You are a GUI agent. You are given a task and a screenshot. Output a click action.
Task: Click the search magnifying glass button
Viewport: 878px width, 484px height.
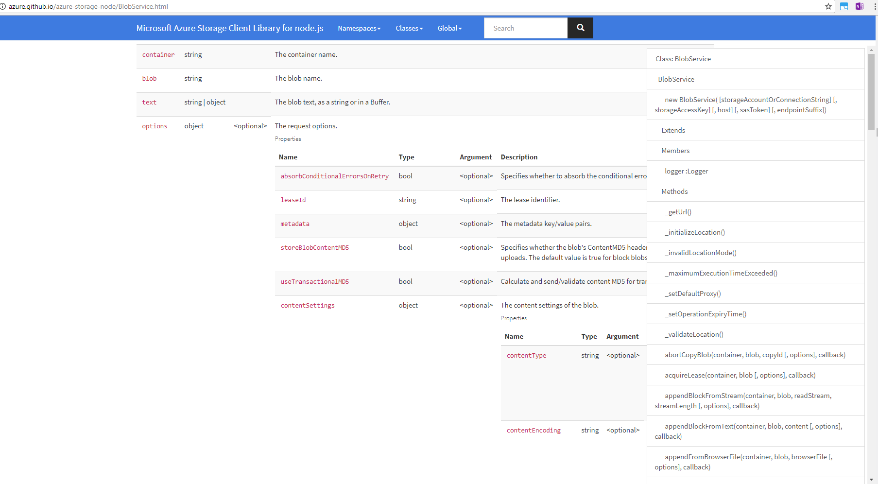pos(580,28)
